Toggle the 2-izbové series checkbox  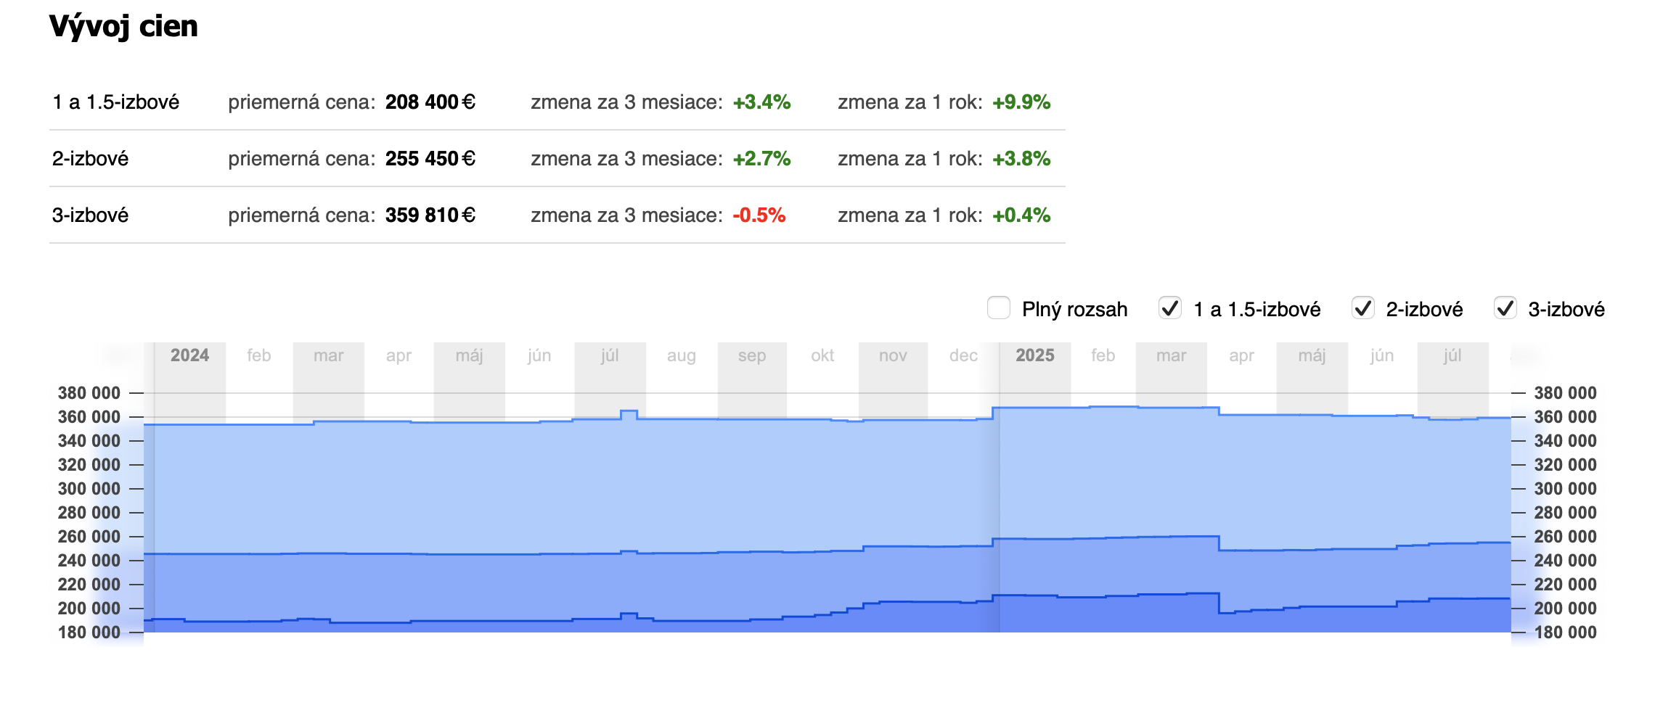click(1362, 308)
